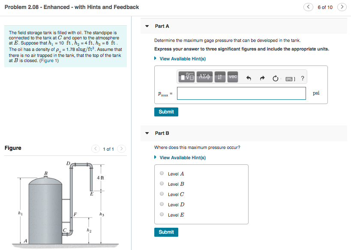Select the Level A radio button
351x250 pixels.
click(x=162, y=173)
